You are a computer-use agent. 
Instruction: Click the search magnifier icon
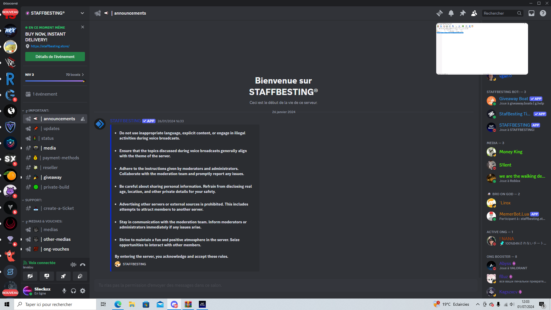click(519, 13)
